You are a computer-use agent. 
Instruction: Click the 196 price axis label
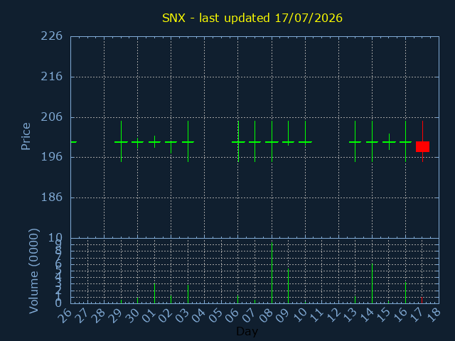pos(52,157)
